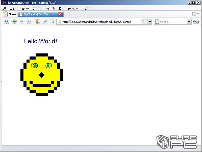Viewport: 202px width, 152px height.
Task: Click the Google search engine icon
Action: (x=157, y=22)
